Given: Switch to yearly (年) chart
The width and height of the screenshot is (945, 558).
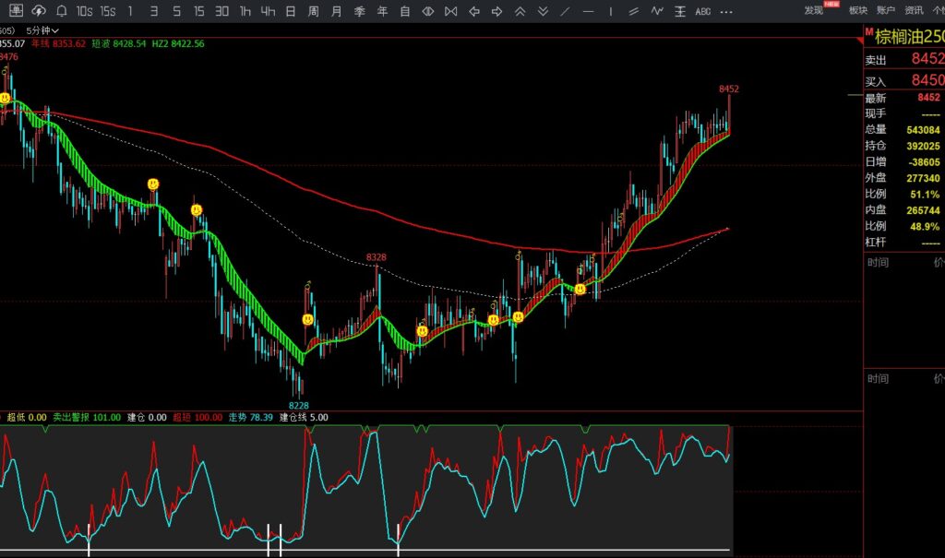Looking at the screenshot, I should (382, 11).
